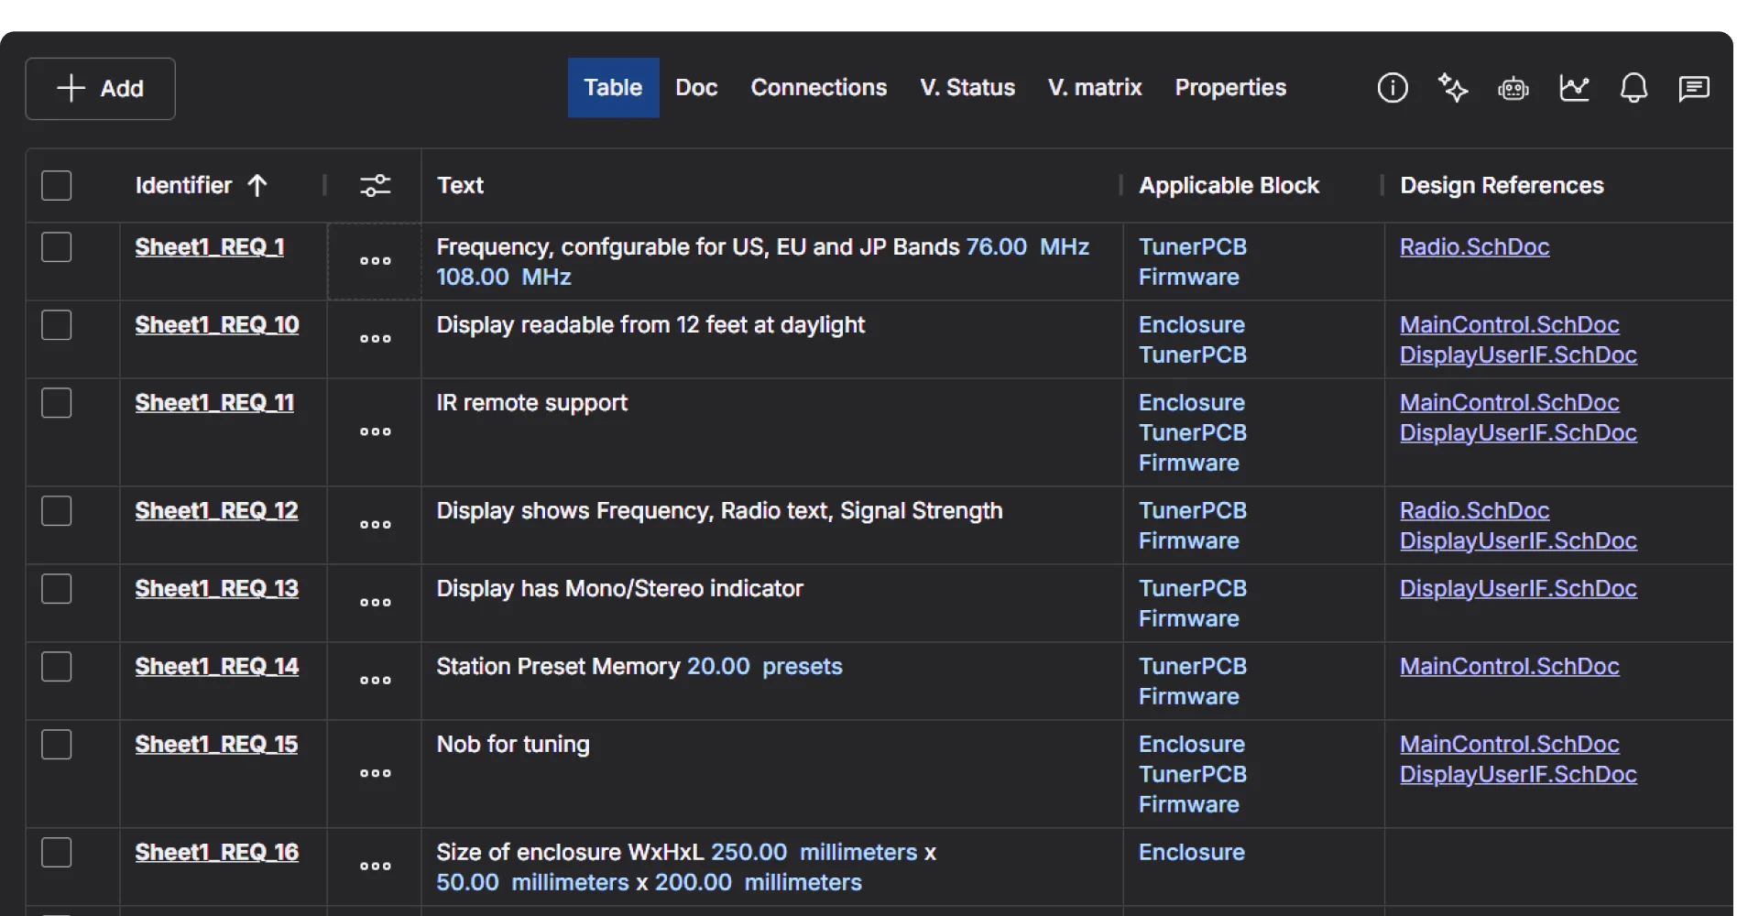Open the analytics chart icon

(1574, 88)
